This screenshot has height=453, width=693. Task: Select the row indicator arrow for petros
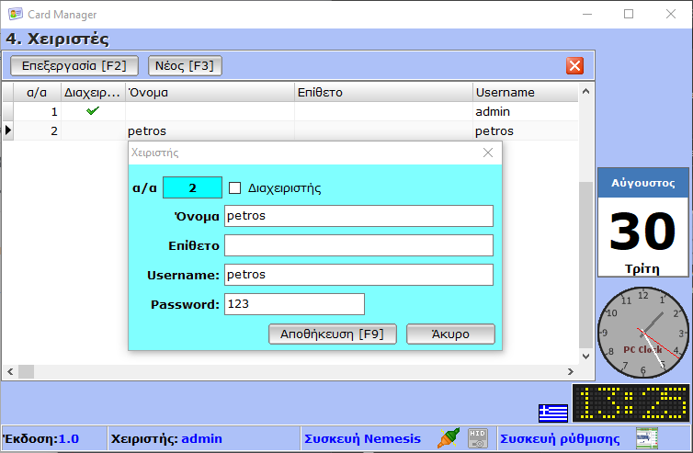[x=8, y=130]
